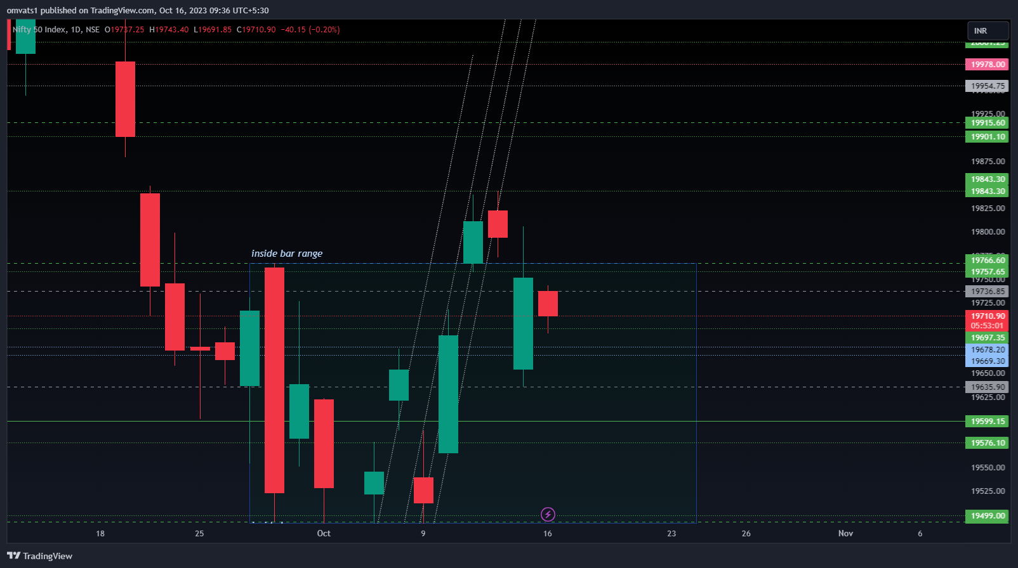Click the green 19697.35 price label

987,338
